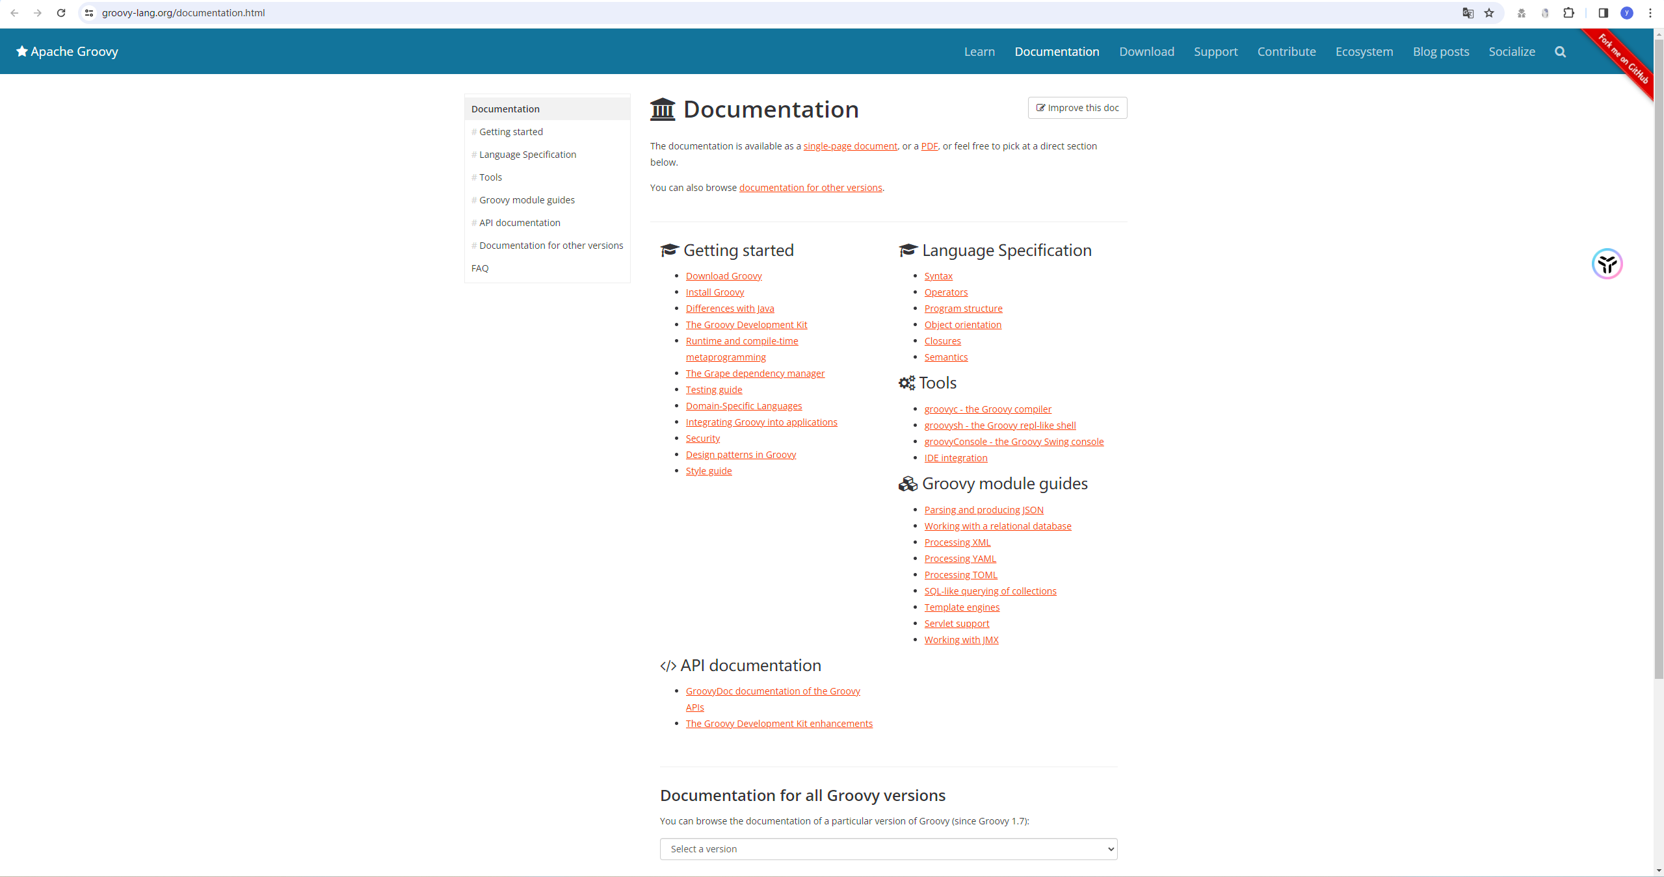Open Groovy Development Kit enhancements link

pos(779,724)
